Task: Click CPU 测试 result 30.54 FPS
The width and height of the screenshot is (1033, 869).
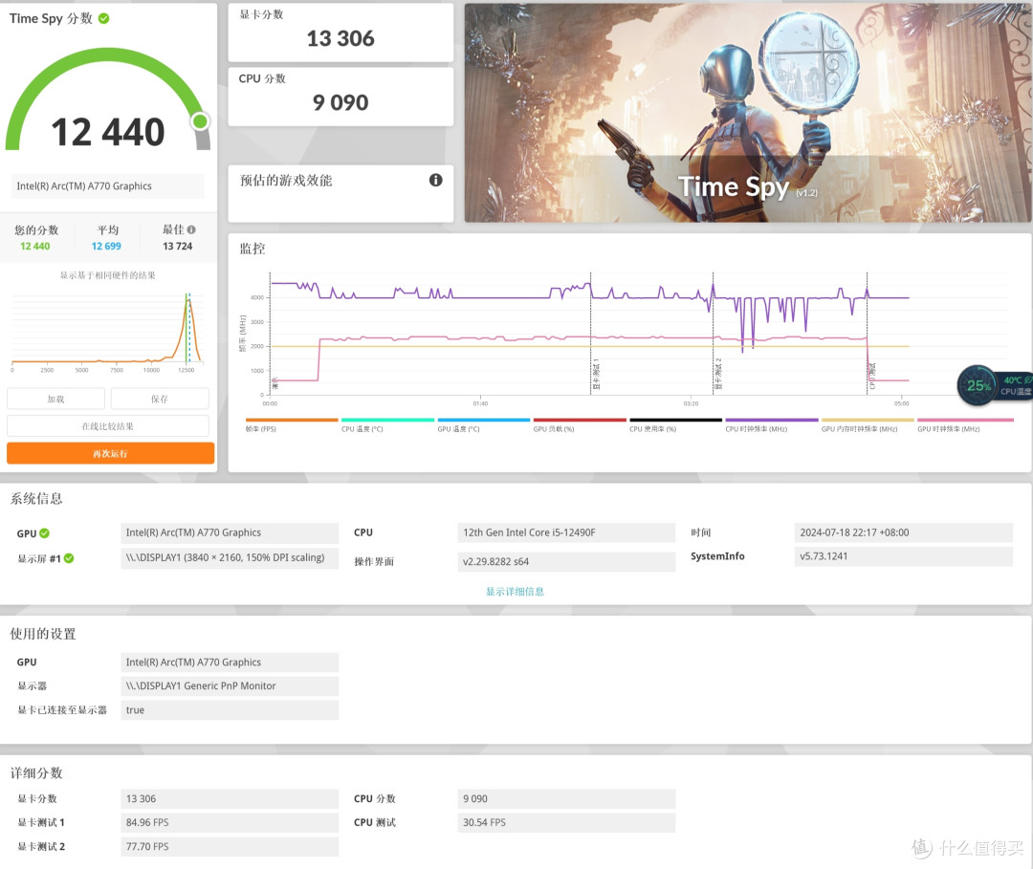Action: [566, 822]
